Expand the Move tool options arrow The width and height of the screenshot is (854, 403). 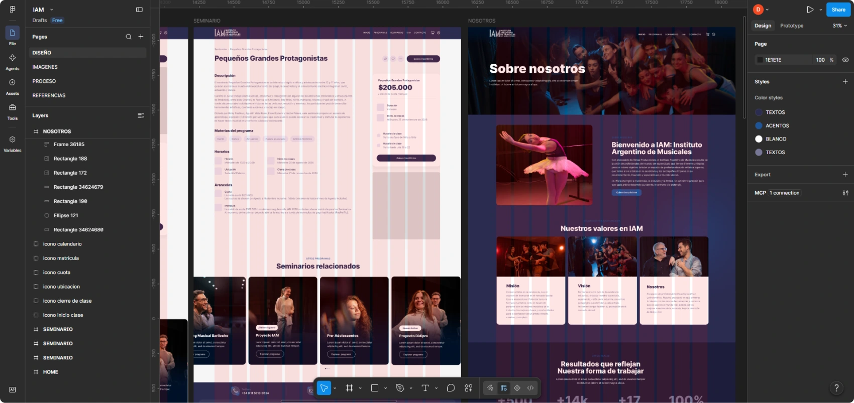[x=335, y=388]
